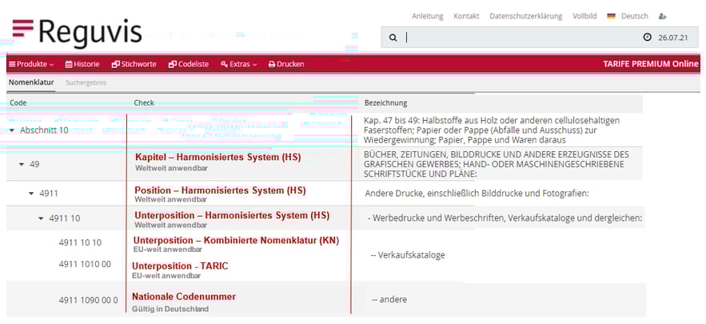Viewport: 706px width, 324px height.
Task: Collapse chapter 49 tree node
Action: coord(22,164)
